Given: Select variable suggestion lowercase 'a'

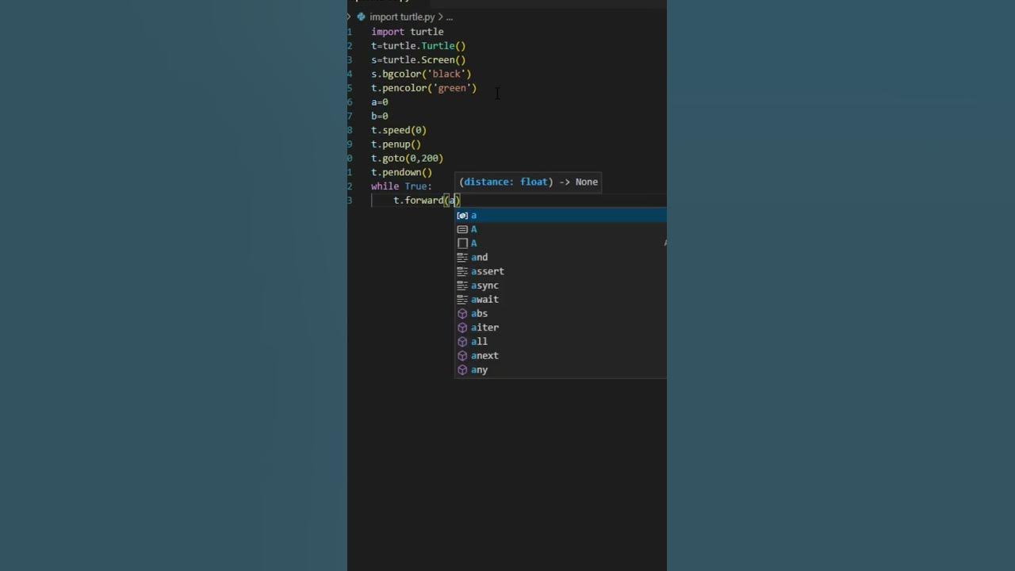Looking at the screenshot, I should tap(561, 215).
